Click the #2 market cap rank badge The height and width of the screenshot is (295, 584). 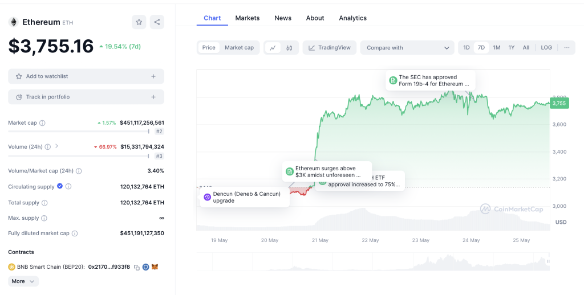(x=159, y=132)
